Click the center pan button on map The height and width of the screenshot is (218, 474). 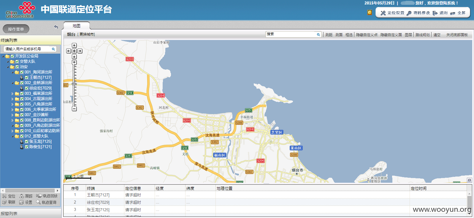(x=74, y=51)
